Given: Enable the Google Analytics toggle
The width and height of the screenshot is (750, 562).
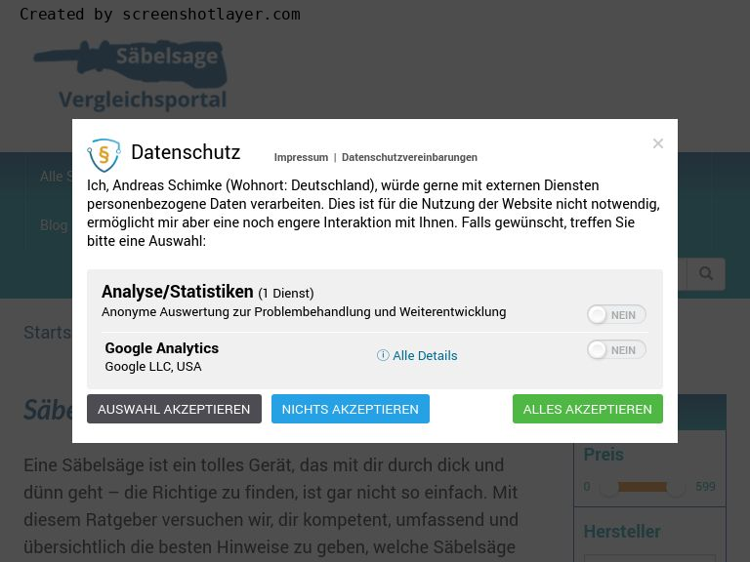Looking at the screenshot, I should coord(616,350).
